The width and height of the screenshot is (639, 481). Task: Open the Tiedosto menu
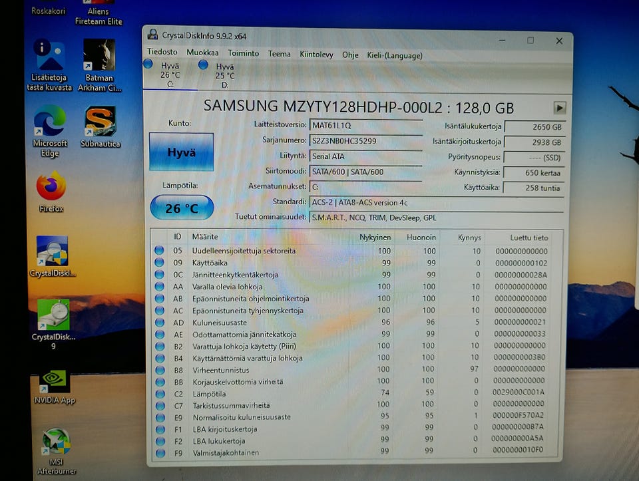162,52
